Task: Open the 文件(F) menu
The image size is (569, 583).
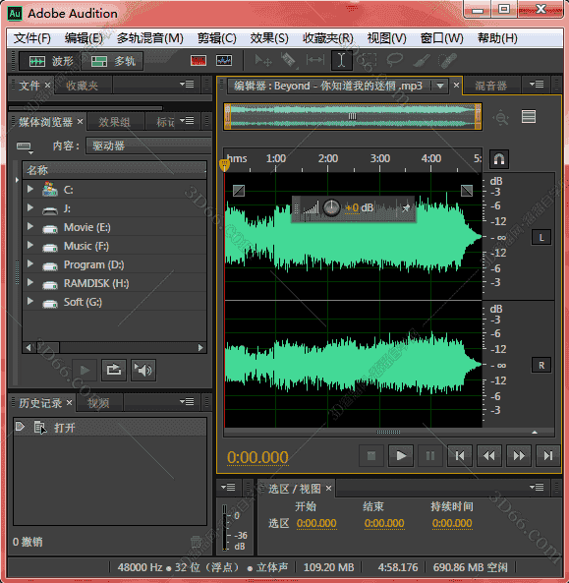Action: coord(32,38)
